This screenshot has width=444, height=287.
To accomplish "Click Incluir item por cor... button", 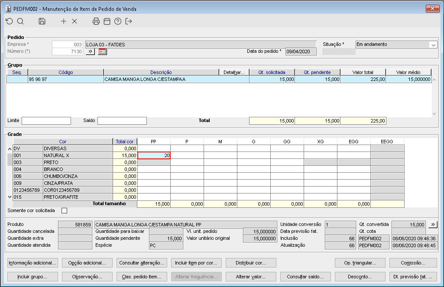I will coord(196,263).
